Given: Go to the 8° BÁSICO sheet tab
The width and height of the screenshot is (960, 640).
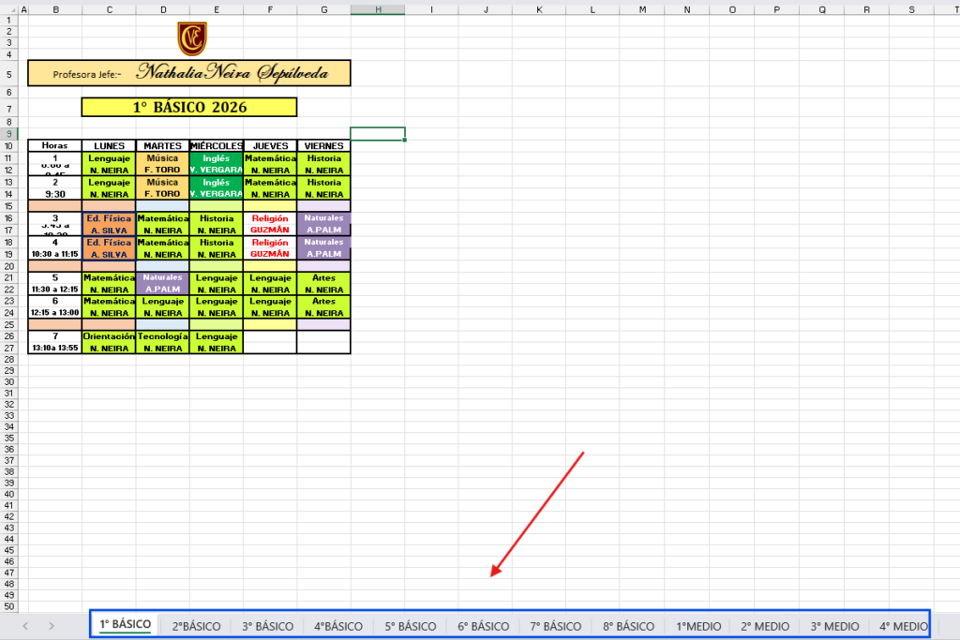Looking at the screenshot, I should pyautogui.click(x=628, y=626).
